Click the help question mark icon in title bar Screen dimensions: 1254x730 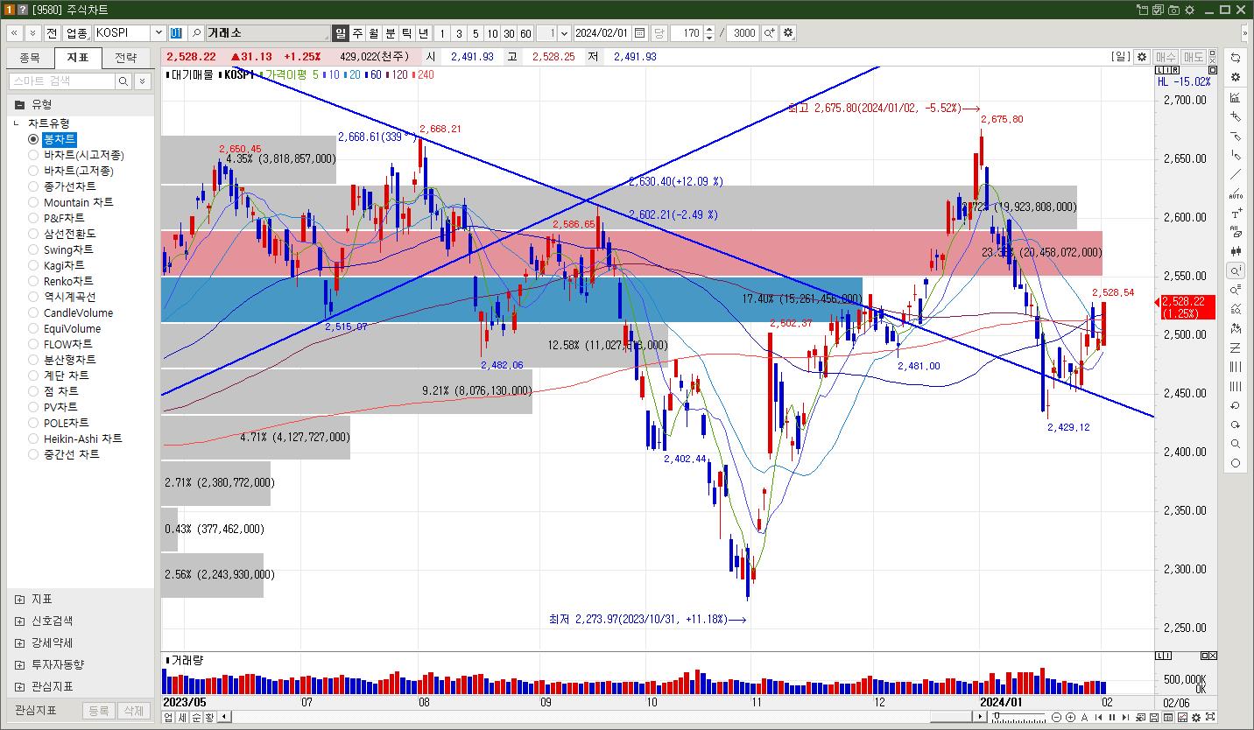click(23, 10)
